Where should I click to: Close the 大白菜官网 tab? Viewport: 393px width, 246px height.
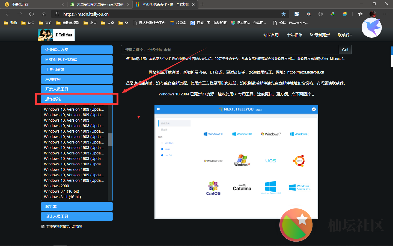pos(128,4)
